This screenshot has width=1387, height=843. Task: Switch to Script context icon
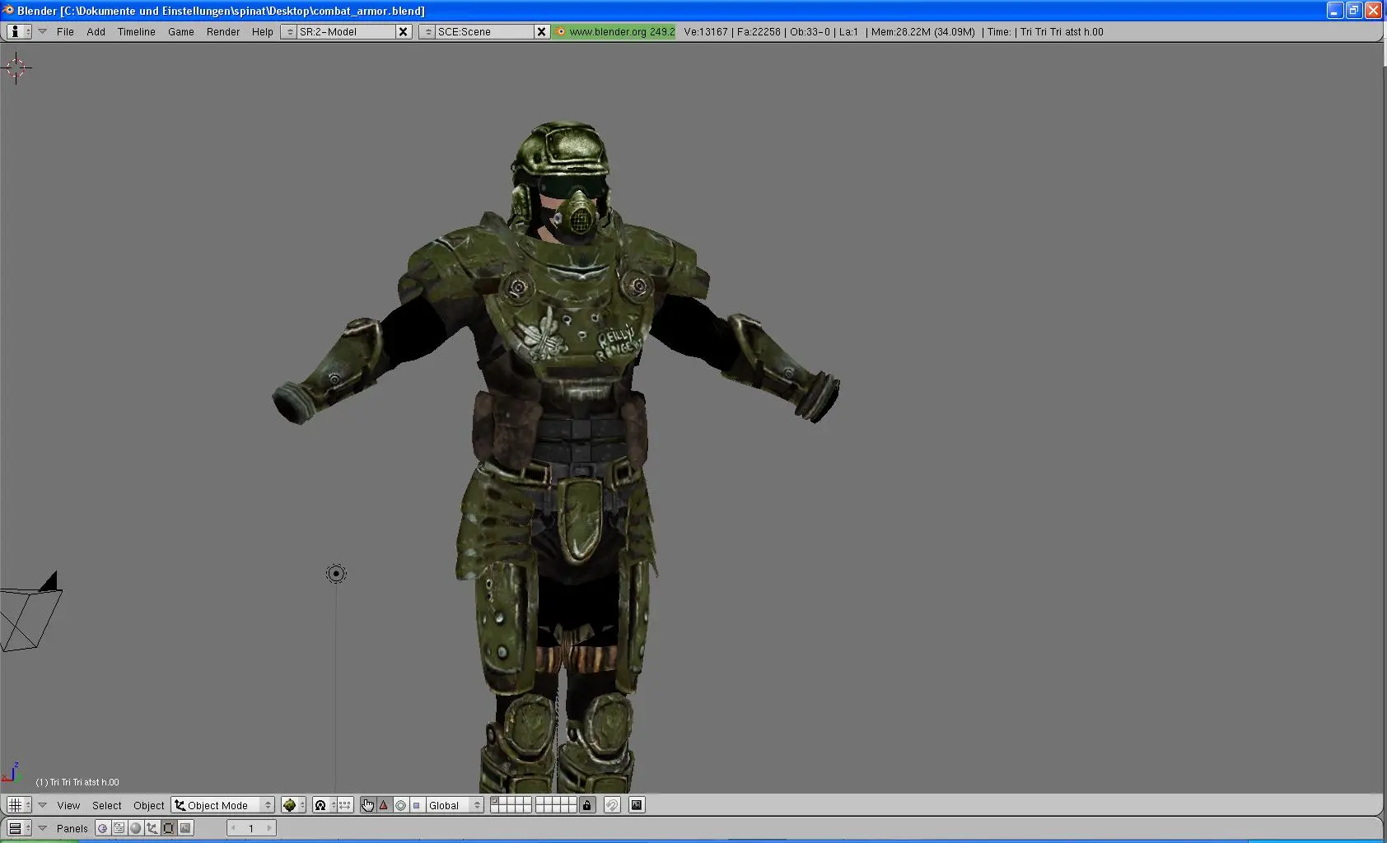(x=119, y=828)
